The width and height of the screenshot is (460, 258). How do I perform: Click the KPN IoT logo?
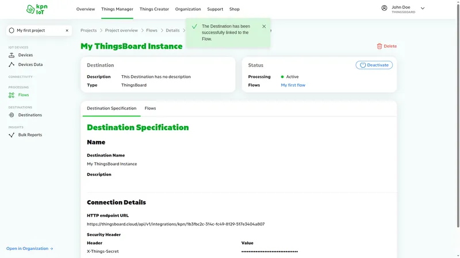37,9
